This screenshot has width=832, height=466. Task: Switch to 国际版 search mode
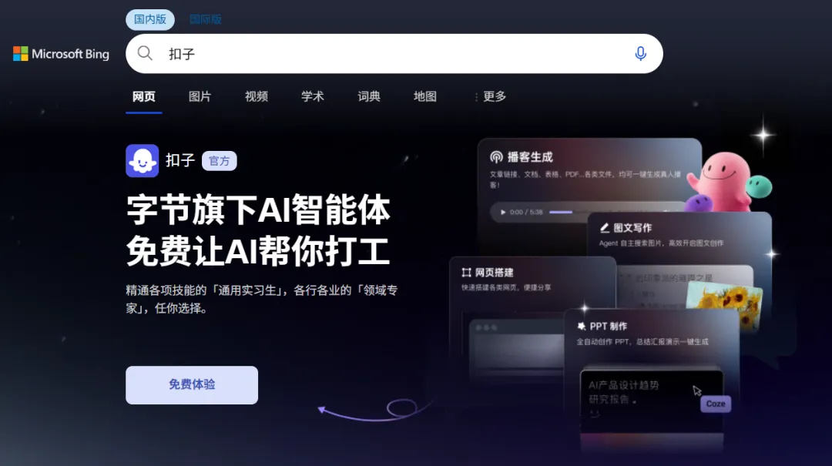206,19
